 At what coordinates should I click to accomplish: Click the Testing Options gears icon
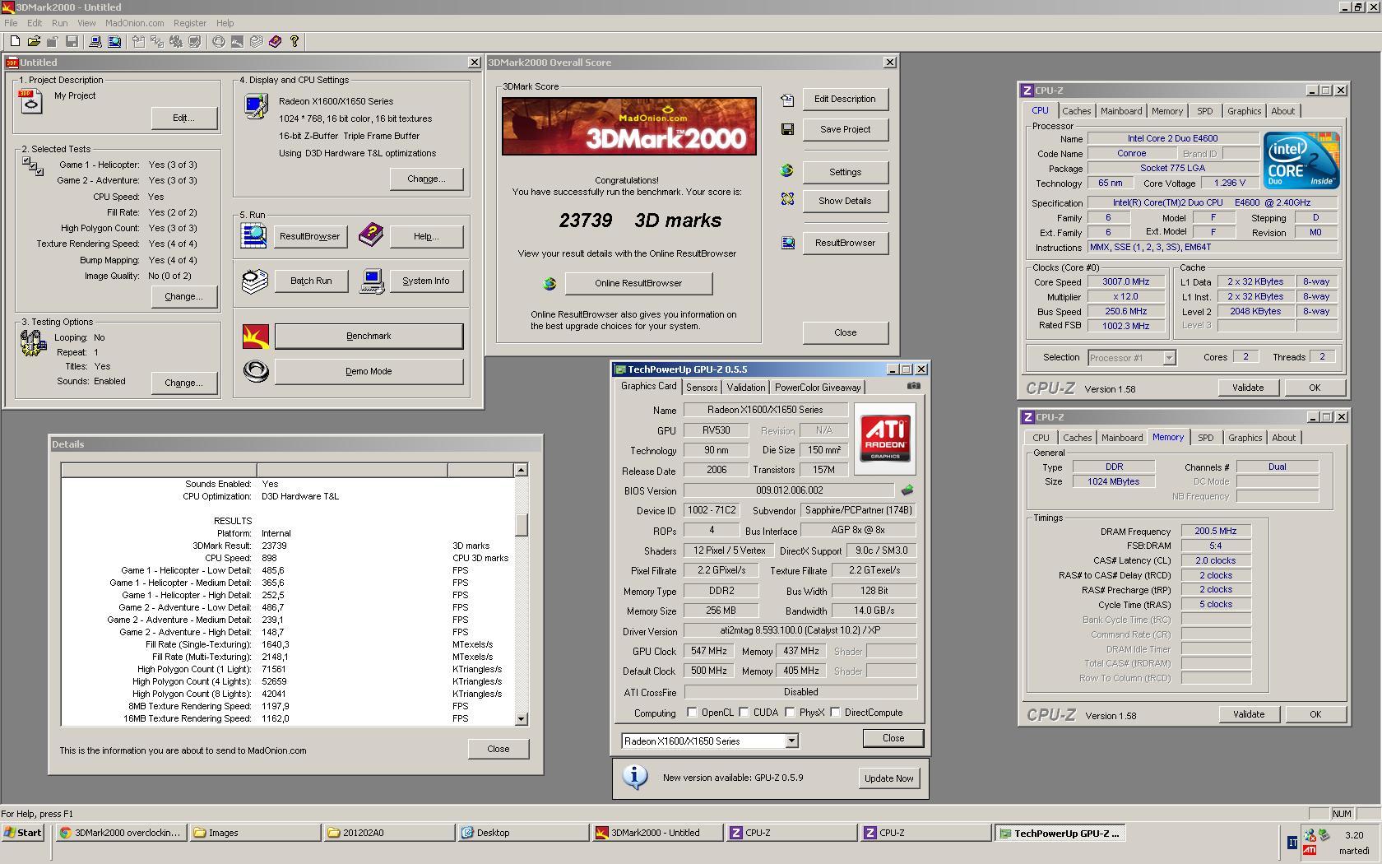pyautogui.click(x=33, y=343)
